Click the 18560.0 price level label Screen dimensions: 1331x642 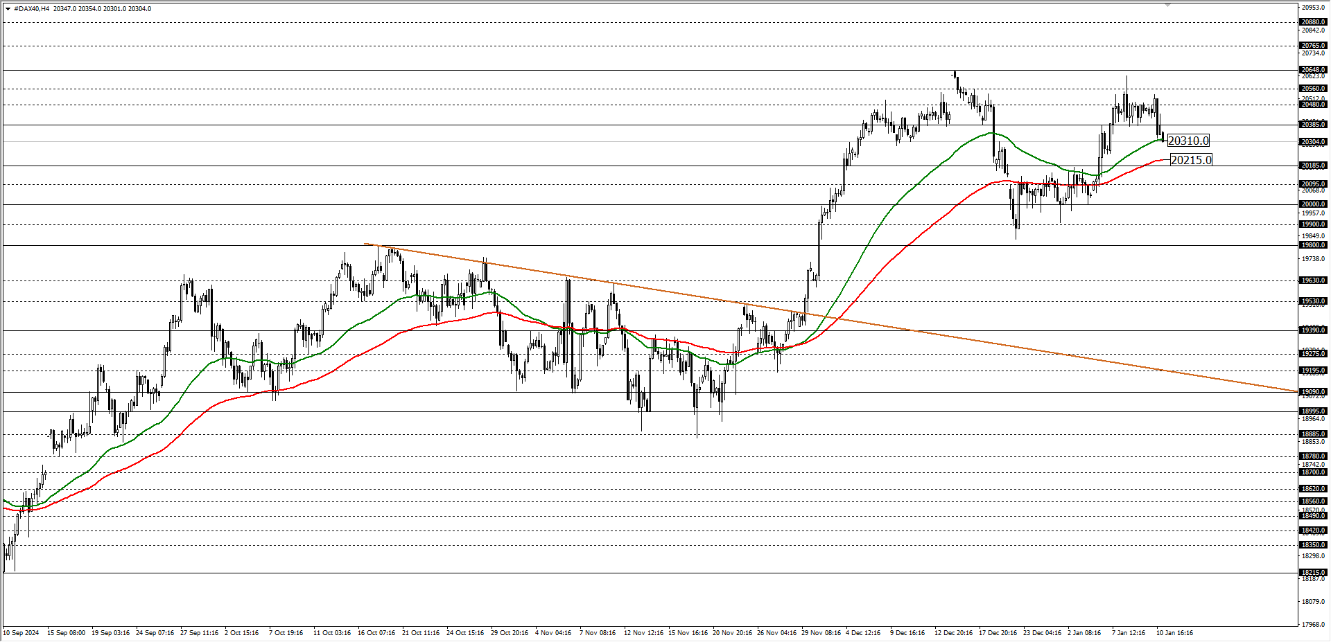[x=1313, y=501]
